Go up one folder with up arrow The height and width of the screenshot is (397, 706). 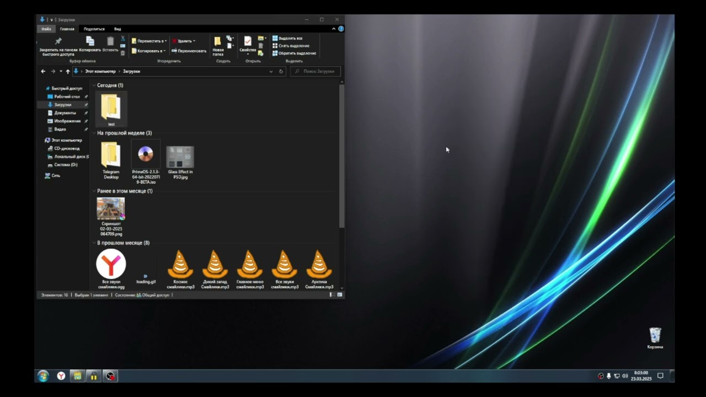[68, 71]
